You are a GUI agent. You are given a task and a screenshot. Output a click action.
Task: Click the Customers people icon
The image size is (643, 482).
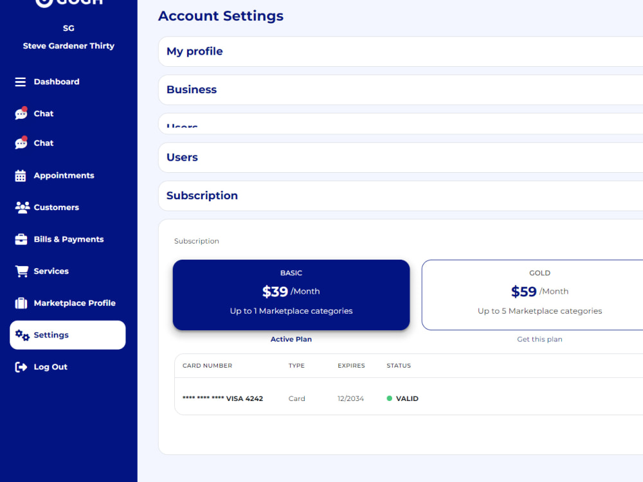coord(22,208)
